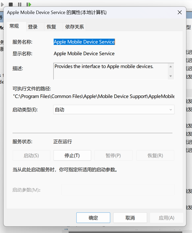Screen dimensions: 192x233
Task: Click the Restart Service toolbar icon
Action: [29, 4]
